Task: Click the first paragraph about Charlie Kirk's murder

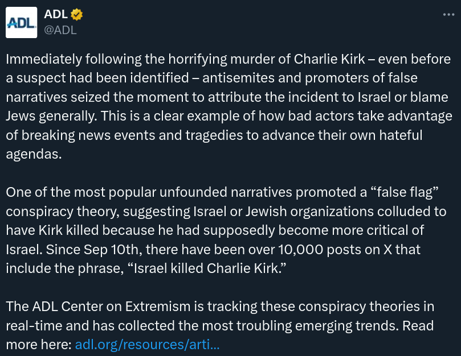Action: click(x=228, y=106)
